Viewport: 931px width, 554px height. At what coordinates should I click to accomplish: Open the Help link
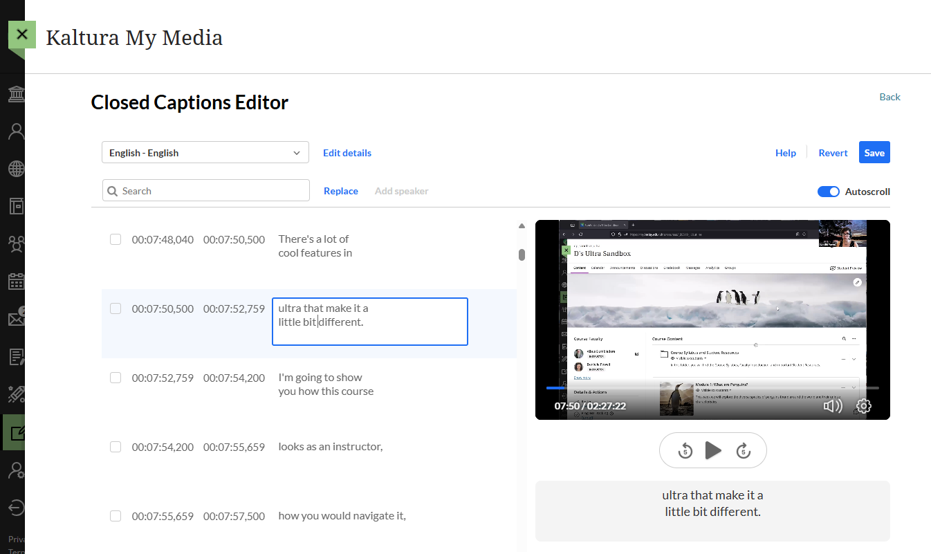pyautogui.click(x=786, y=153)
